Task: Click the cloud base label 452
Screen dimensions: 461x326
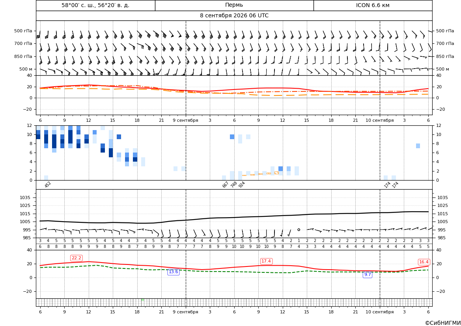Action: pos(48,184)
